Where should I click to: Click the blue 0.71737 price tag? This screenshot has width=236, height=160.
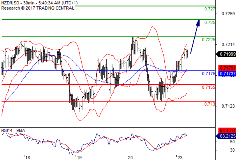227,74
